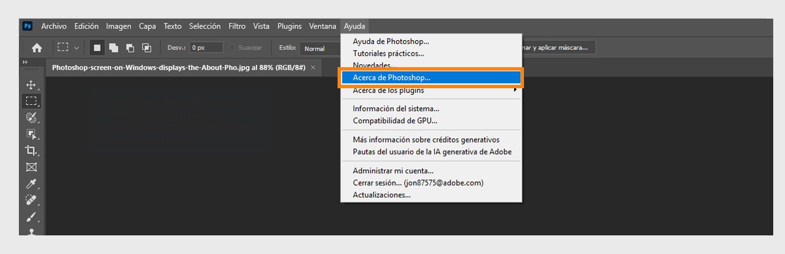Image resolution: width=785 pixels, height=254 pixels.
Task: Select the Frame tool
Action: [x=31, y=167]
